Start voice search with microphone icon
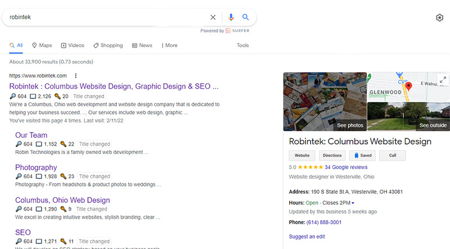 (231, 17)
